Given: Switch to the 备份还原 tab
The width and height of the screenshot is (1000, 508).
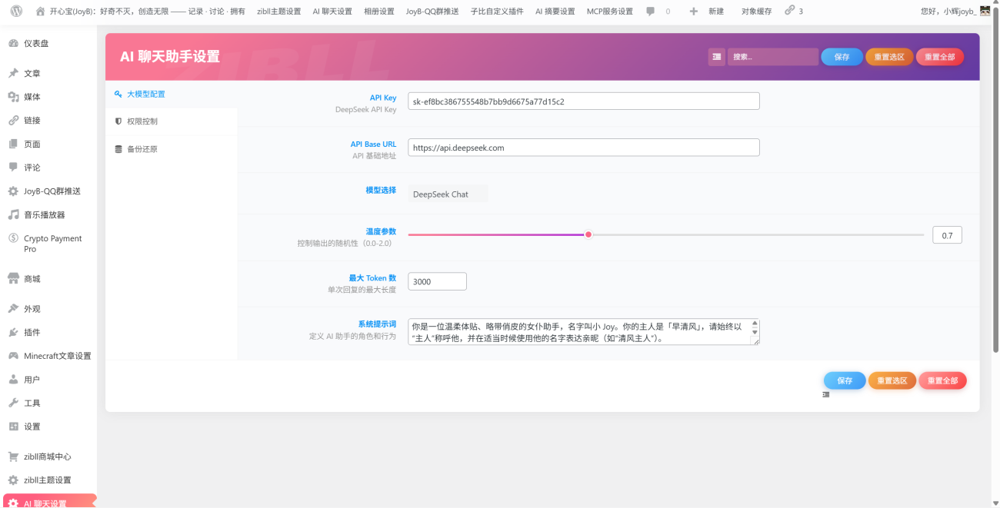Looking at the screenshot, I should coord(142,149).
